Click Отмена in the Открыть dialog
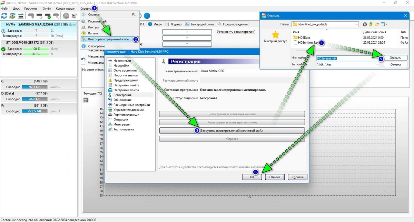The height and width of the screenshot is (222, 414). [x=395, y=64]
